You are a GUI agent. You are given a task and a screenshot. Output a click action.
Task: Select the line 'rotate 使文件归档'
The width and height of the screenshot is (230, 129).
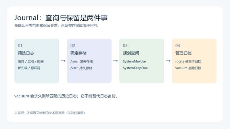[x=188, y=61]
